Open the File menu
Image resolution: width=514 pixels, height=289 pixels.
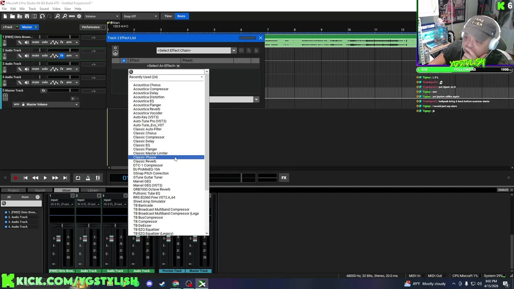(x=4, y=9)
